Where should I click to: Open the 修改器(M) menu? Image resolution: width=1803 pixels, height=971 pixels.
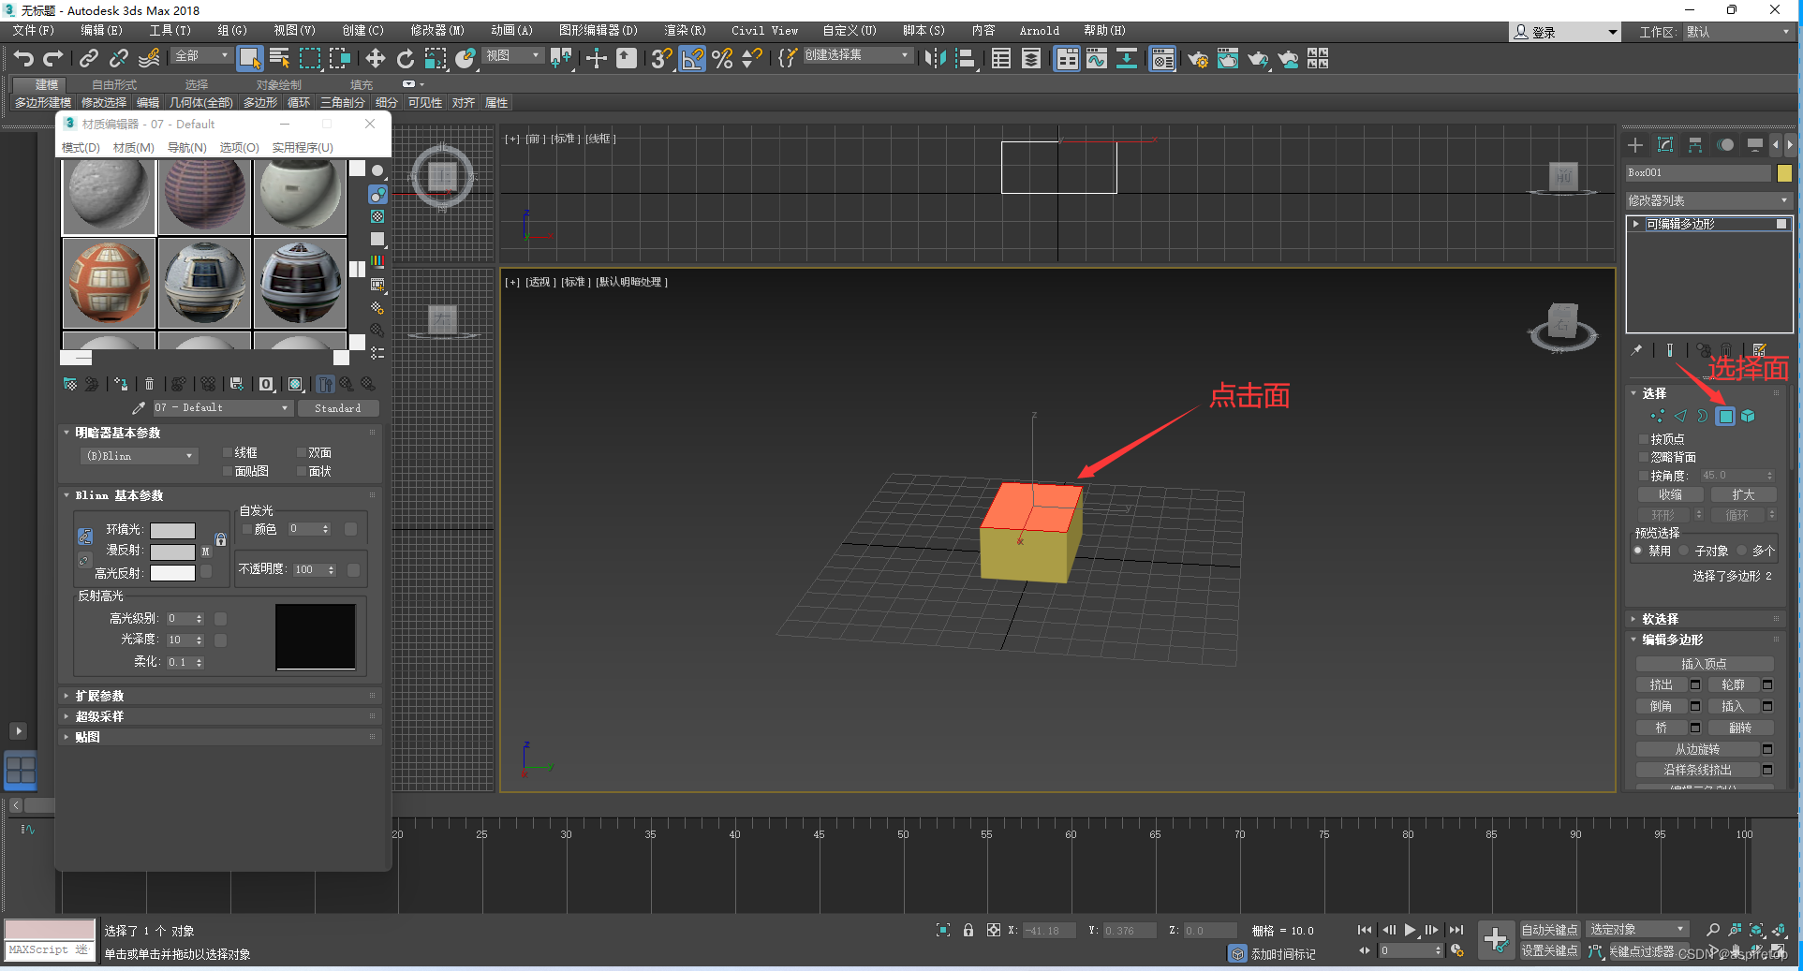point(437,31)
